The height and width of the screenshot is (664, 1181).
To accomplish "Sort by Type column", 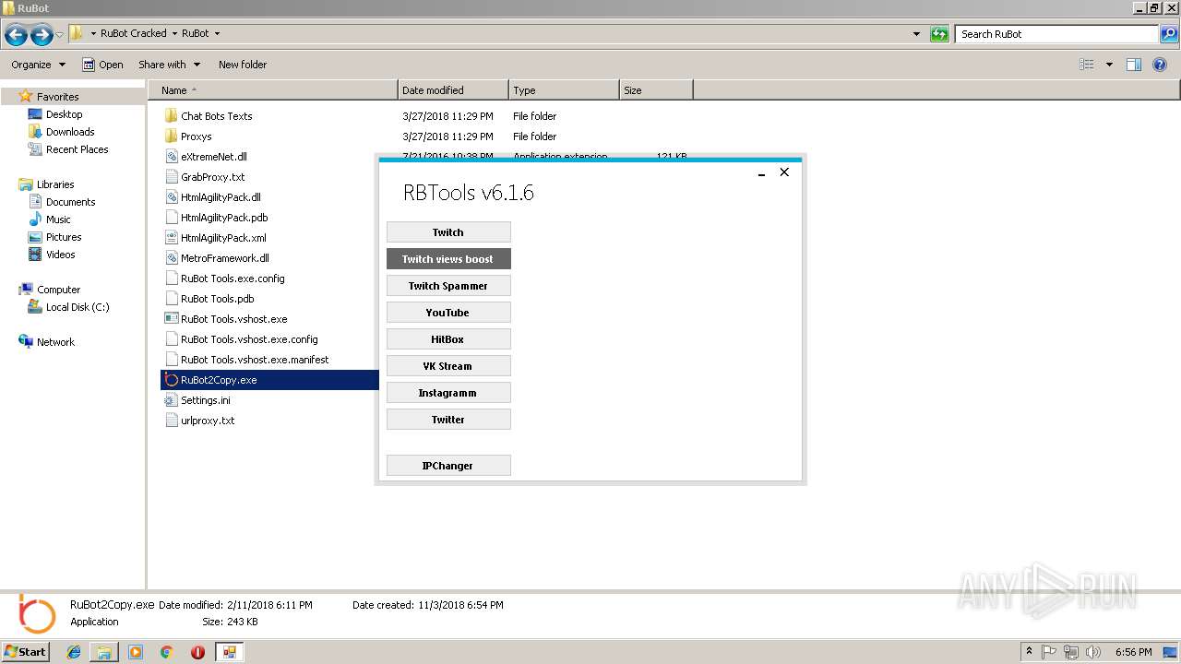I will click(564, 90).
